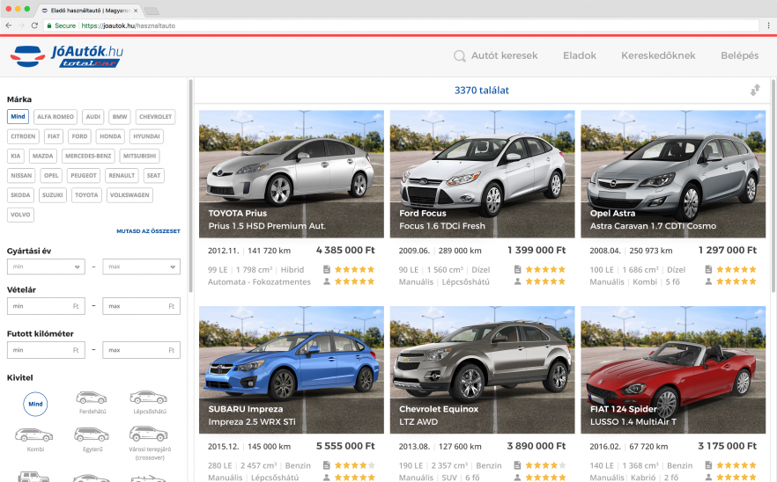Click the document icon on the Toyota Prius card

click(327, 270)
